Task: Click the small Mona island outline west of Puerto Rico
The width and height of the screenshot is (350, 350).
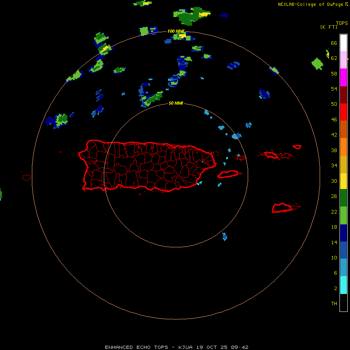Action: (x=26, y=177)
